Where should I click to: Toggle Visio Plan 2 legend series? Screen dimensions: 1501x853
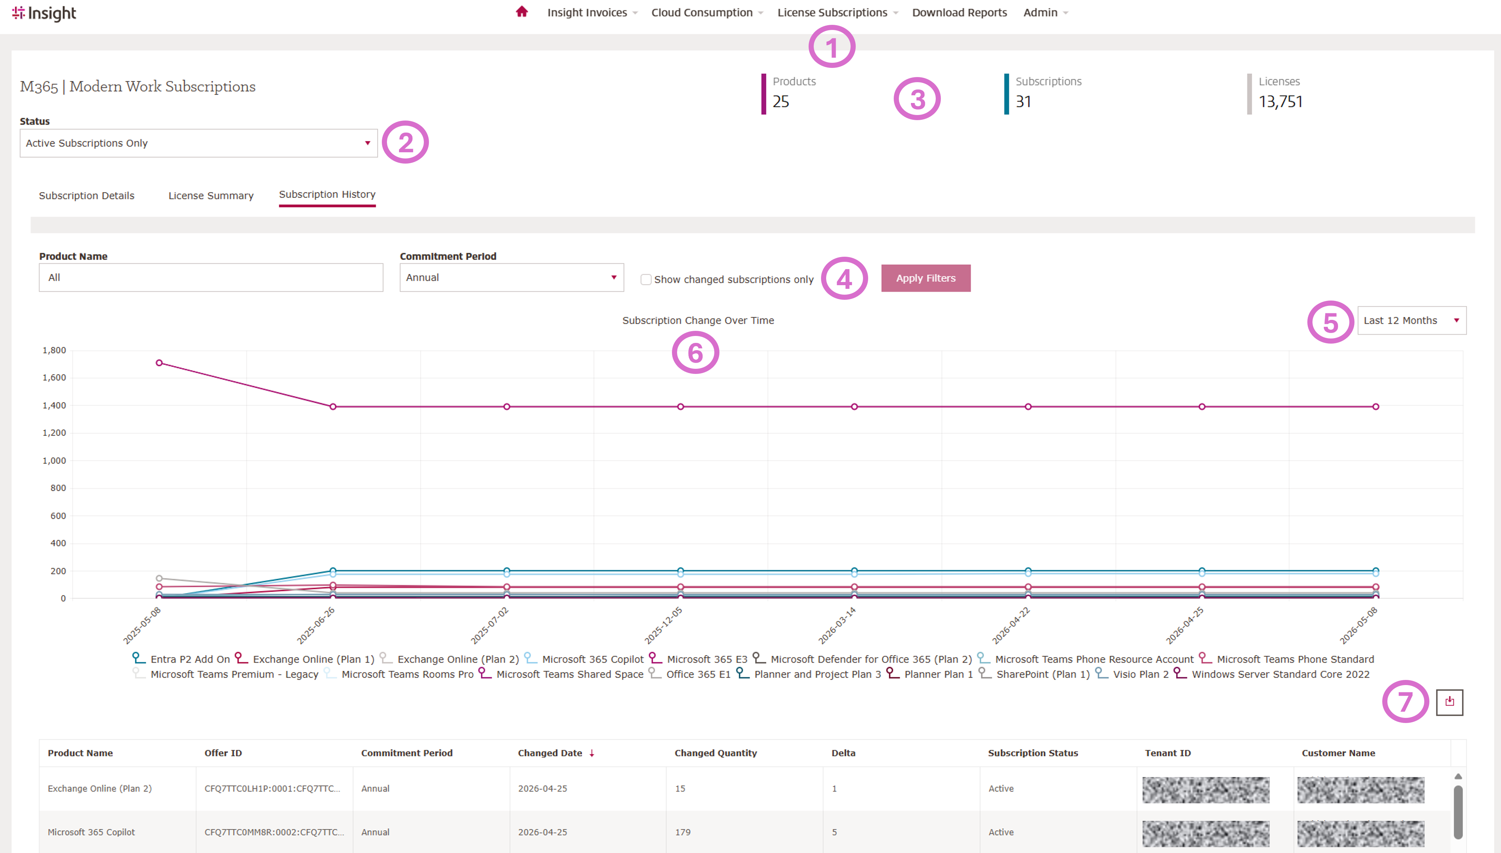(1132, 674)
